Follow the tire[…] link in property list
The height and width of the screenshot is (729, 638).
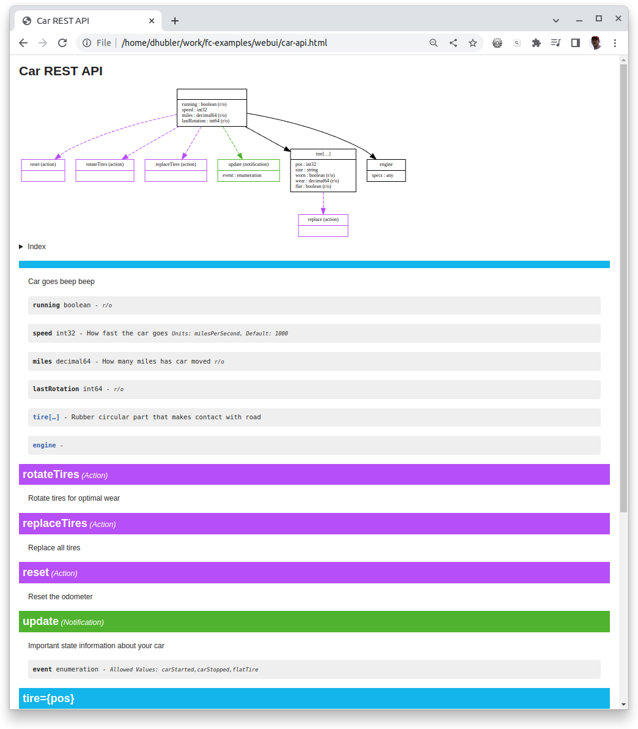(46, 417)
